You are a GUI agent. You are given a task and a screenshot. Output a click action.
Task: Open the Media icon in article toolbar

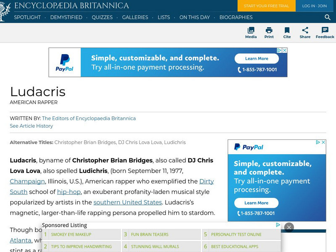(x=251, y=33)
